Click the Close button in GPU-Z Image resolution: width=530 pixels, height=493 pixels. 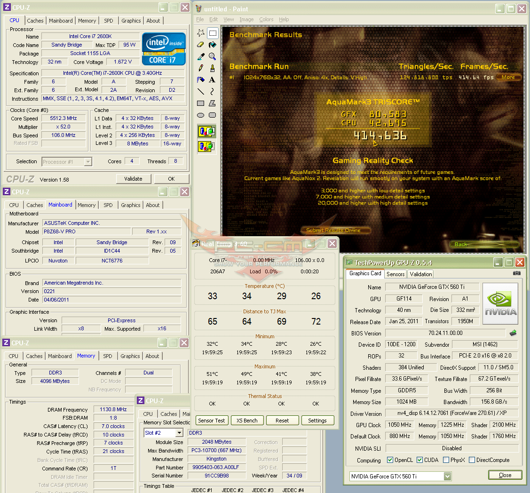coord(505,475)
